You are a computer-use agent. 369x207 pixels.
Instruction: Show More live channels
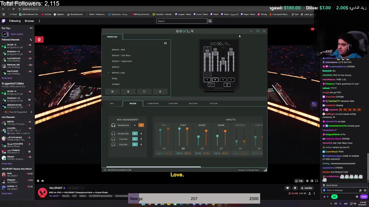pos(7,164)
